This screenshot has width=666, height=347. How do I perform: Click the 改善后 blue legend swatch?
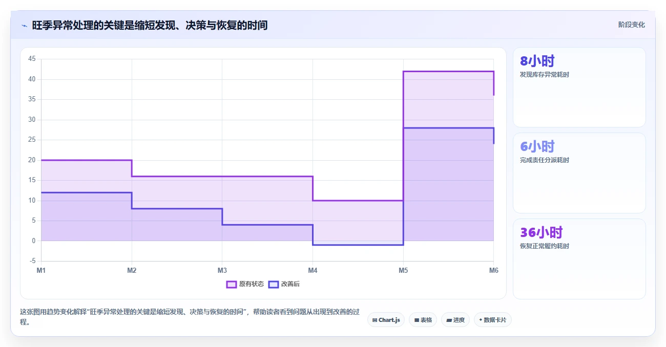(274, 284)
